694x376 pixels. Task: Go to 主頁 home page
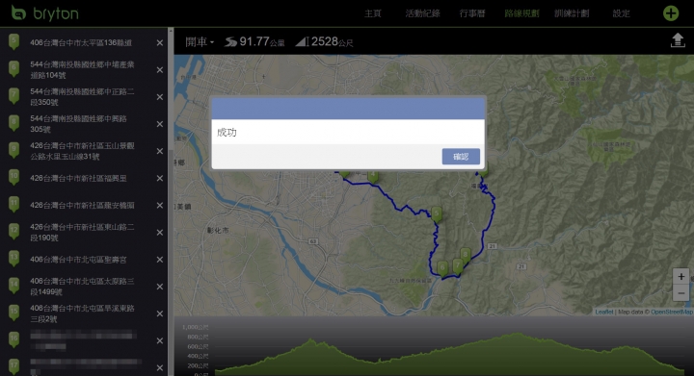click(373, 13)
